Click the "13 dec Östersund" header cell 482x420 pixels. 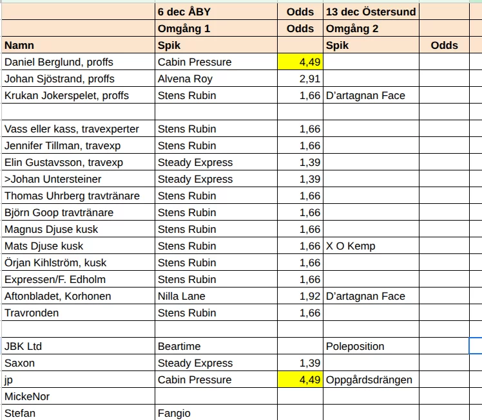(x=371, y=12)
